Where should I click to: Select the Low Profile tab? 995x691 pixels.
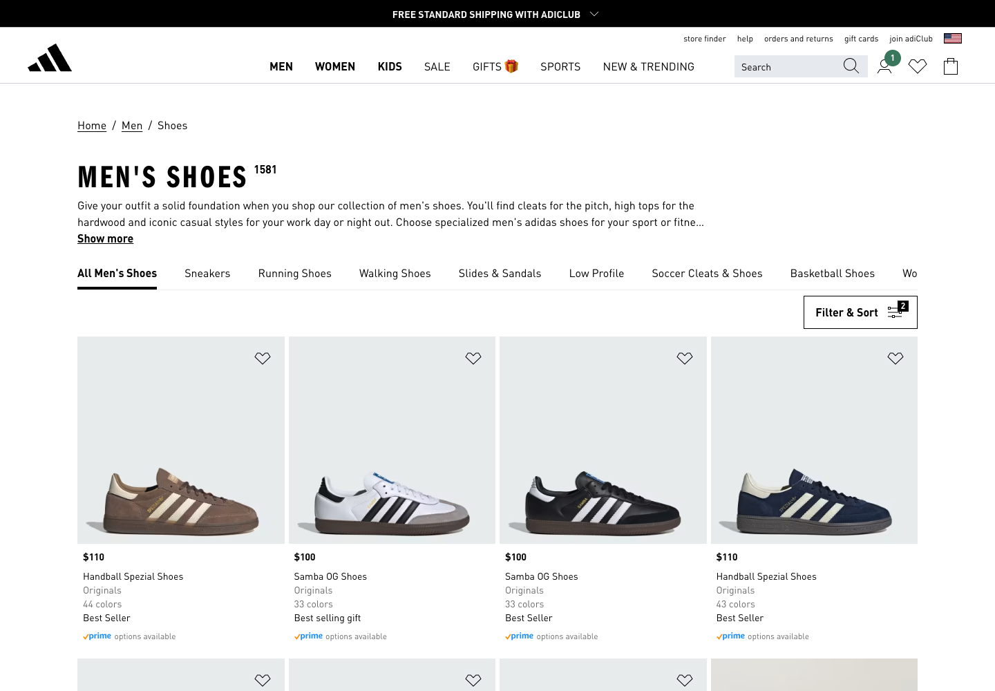click(597, 273)
